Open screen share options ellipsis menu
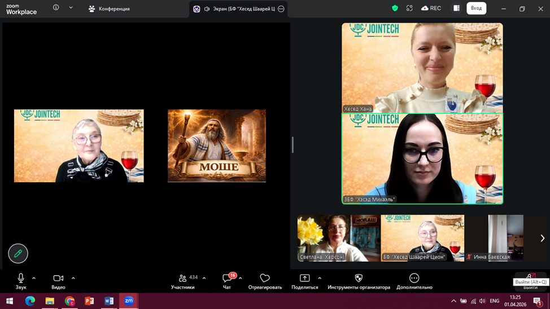 tap(281, 9)
